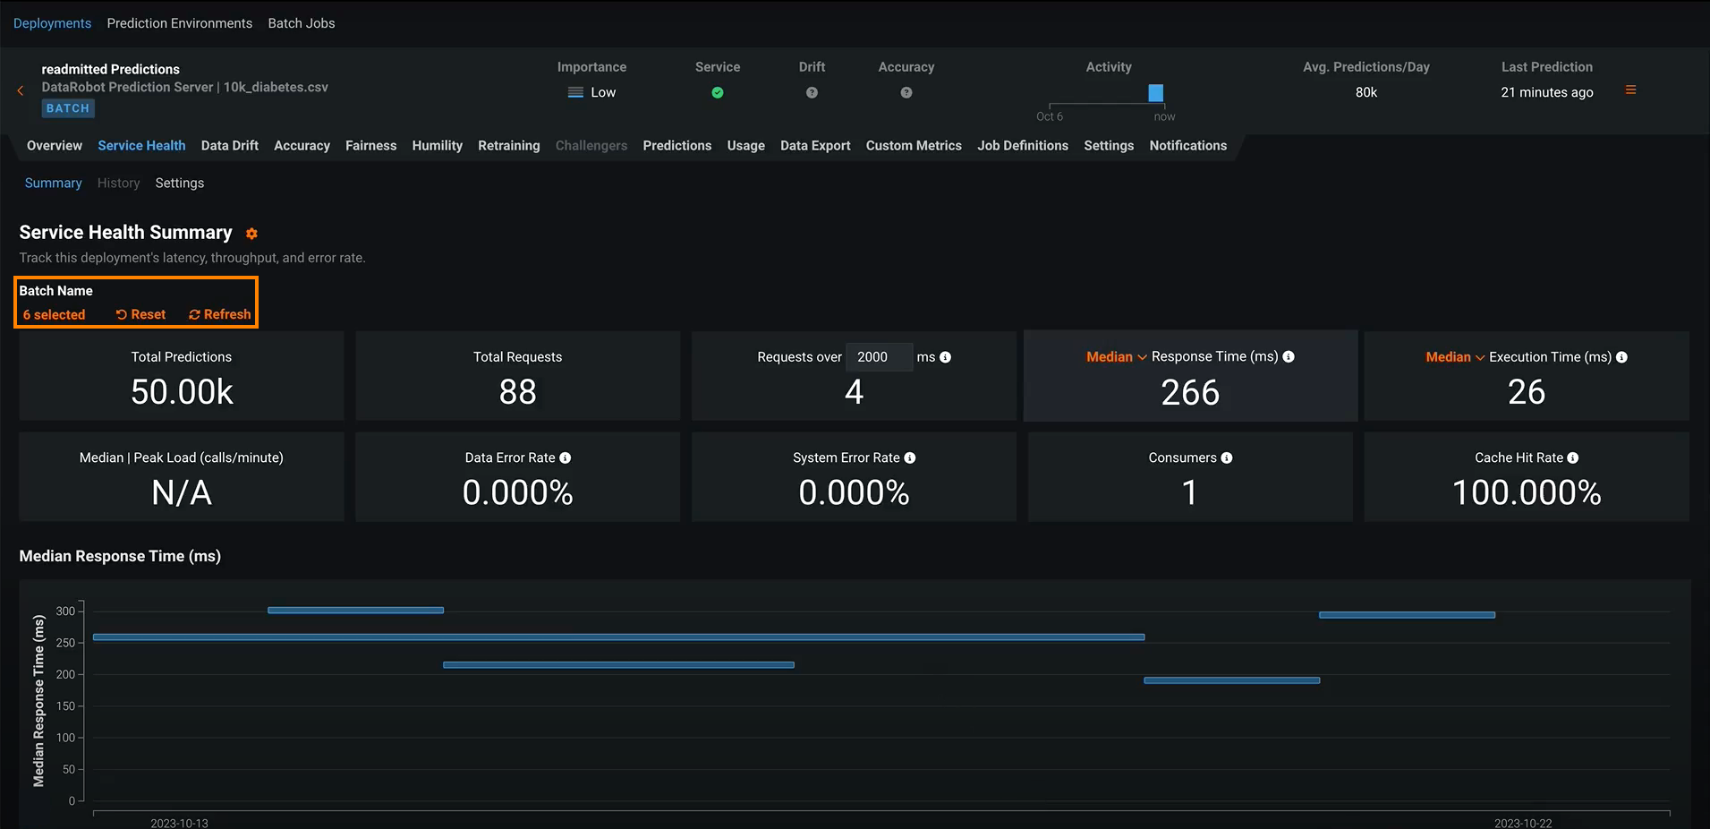Click the Requests over 2000 ms input field
The width and height of the screenshot is (1710, 829).
click(878, 357)
